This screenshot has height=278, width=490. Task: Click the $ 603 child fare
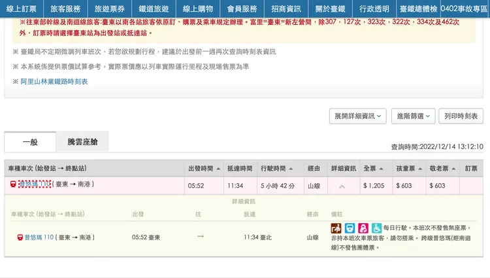pos(404,186)
